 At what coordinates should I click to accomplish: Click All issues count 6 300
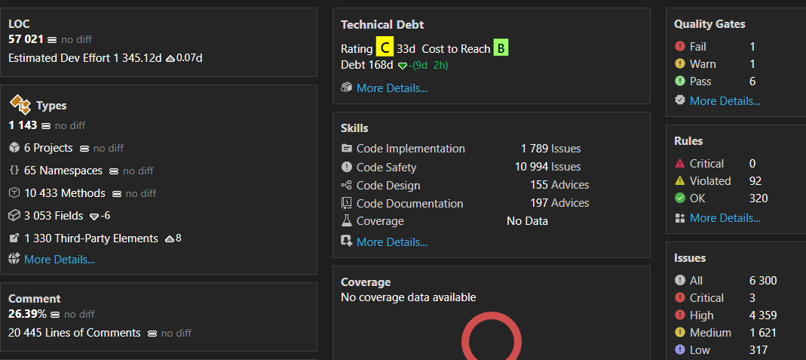pyautogui.click(x=763, y=281)
